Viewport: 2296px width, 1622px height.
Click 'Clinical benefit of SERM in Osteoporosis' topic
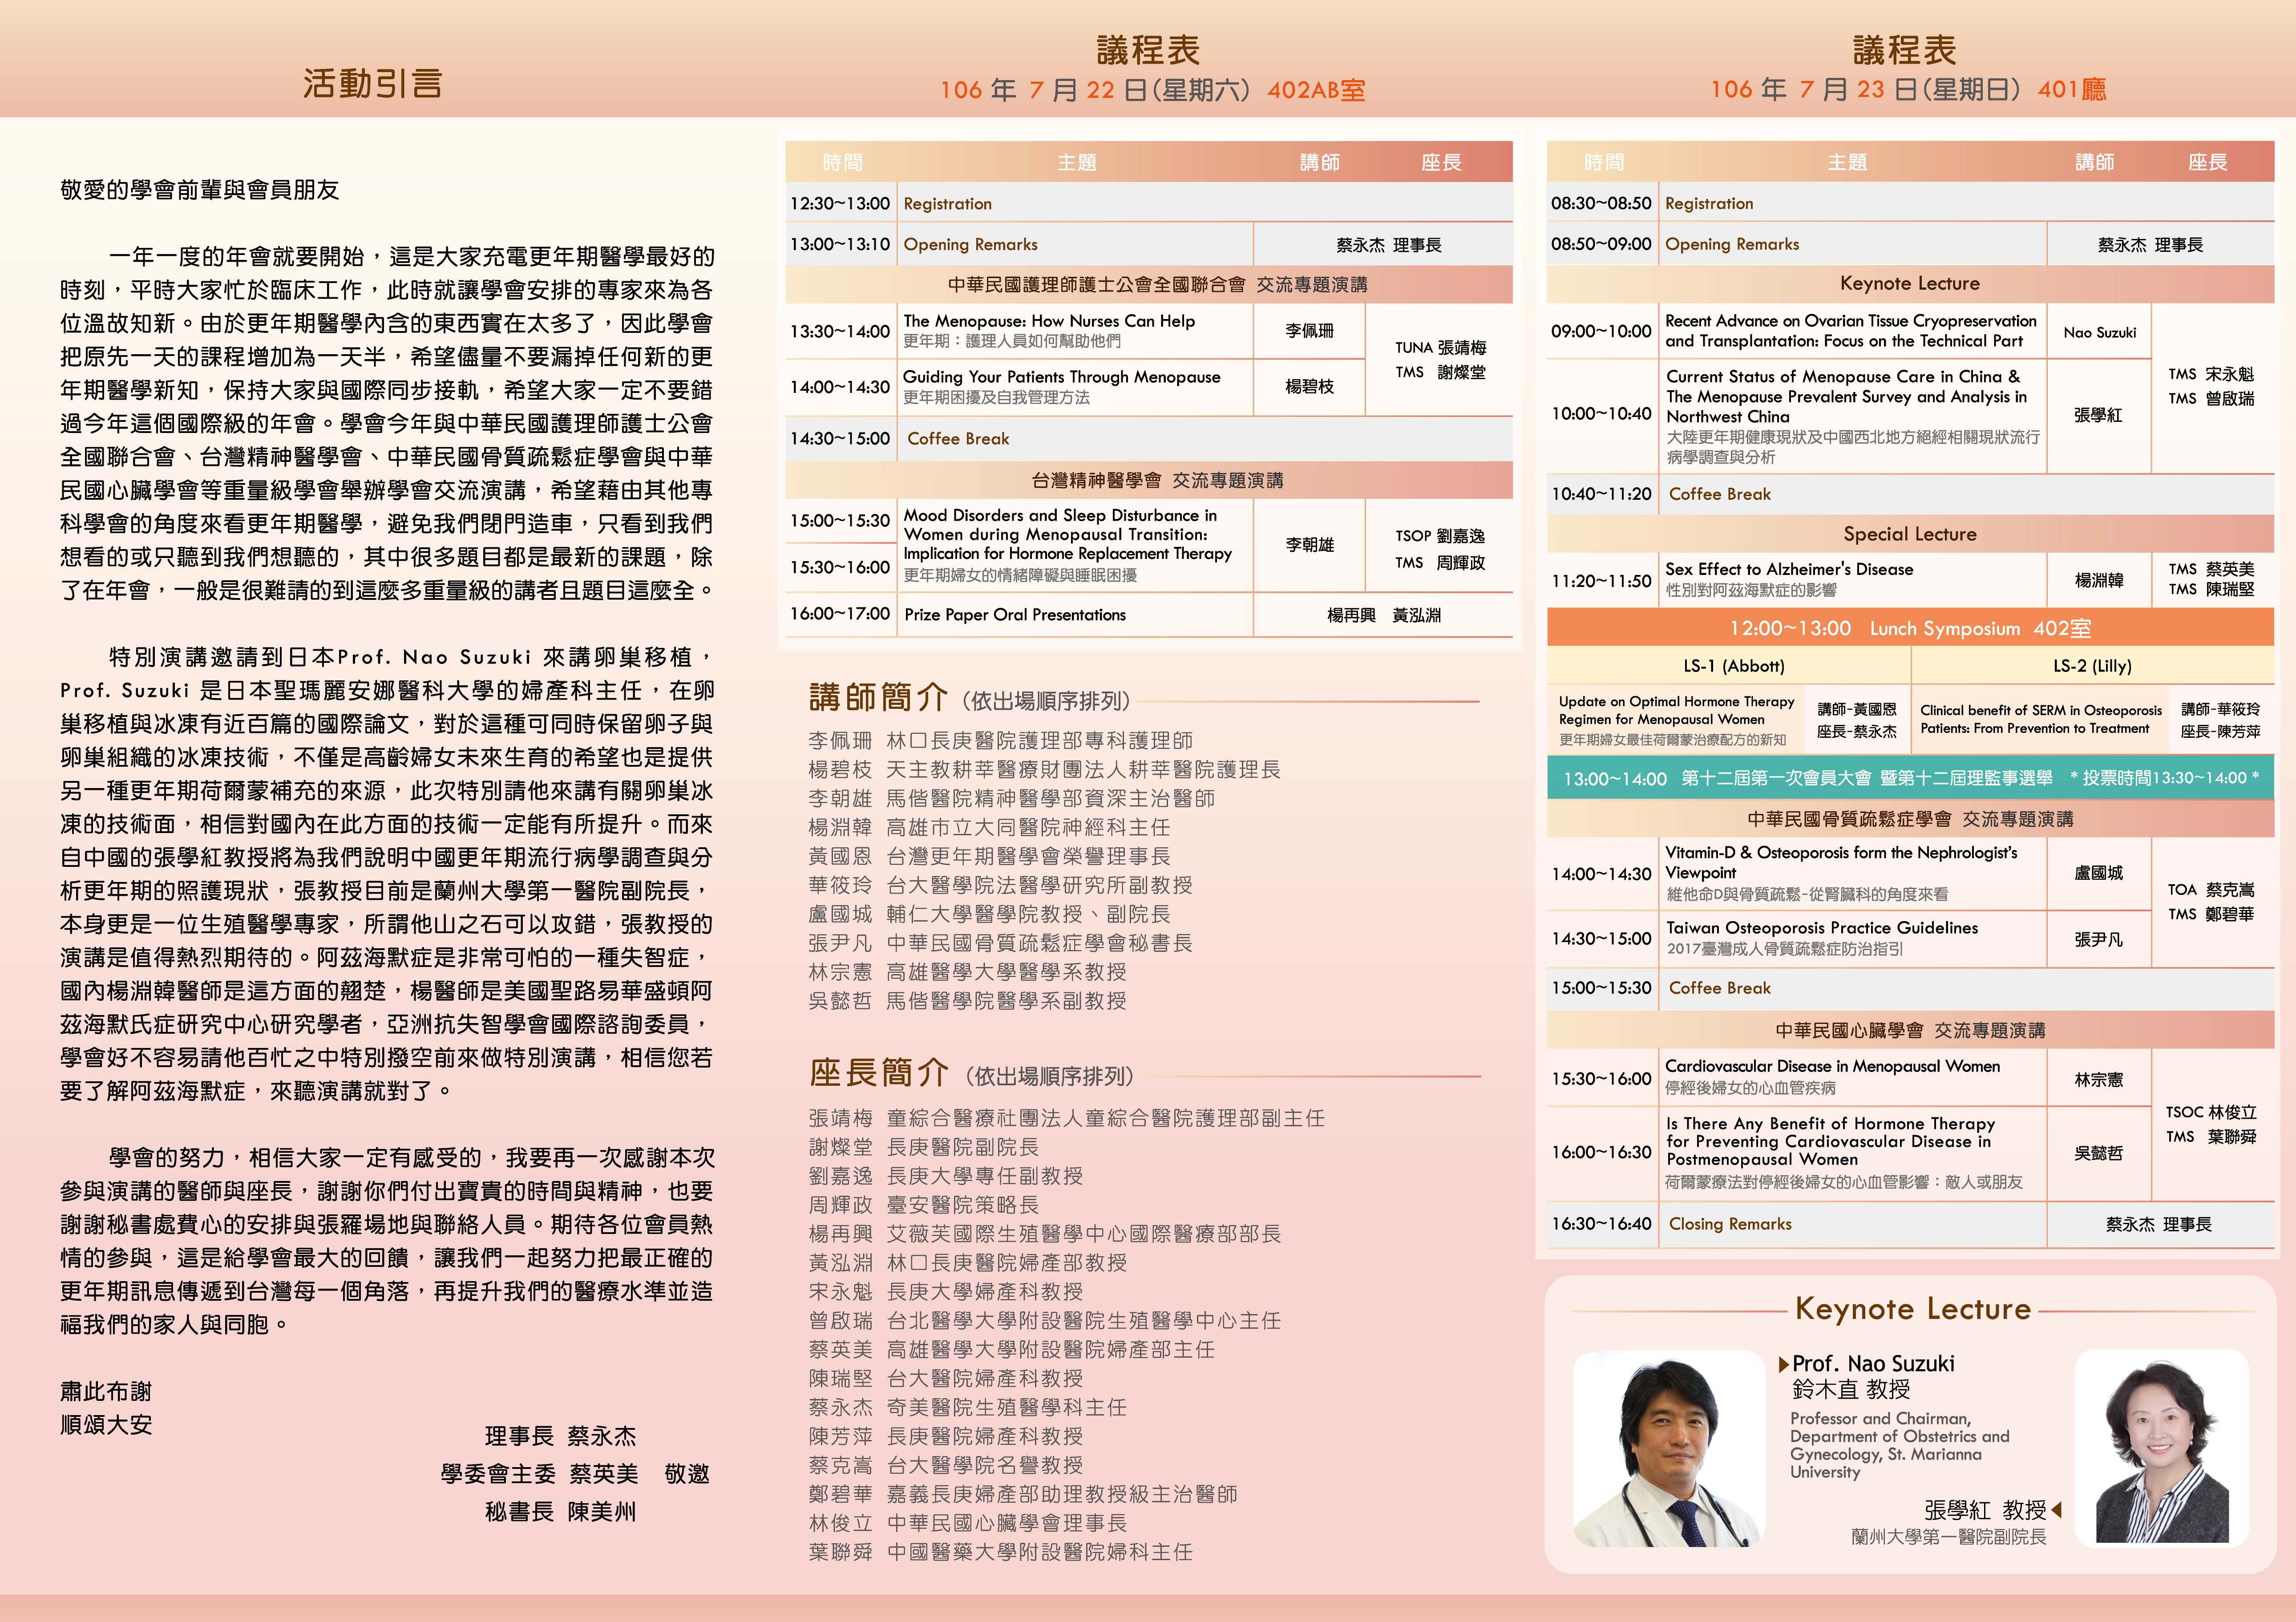tap(2041, 719)
